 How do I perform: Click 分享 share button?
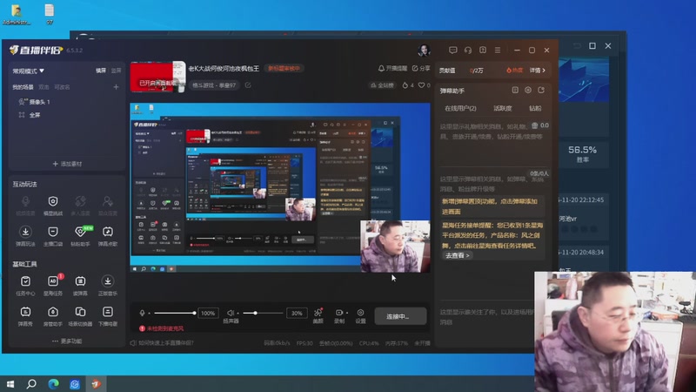coord(421,69)
